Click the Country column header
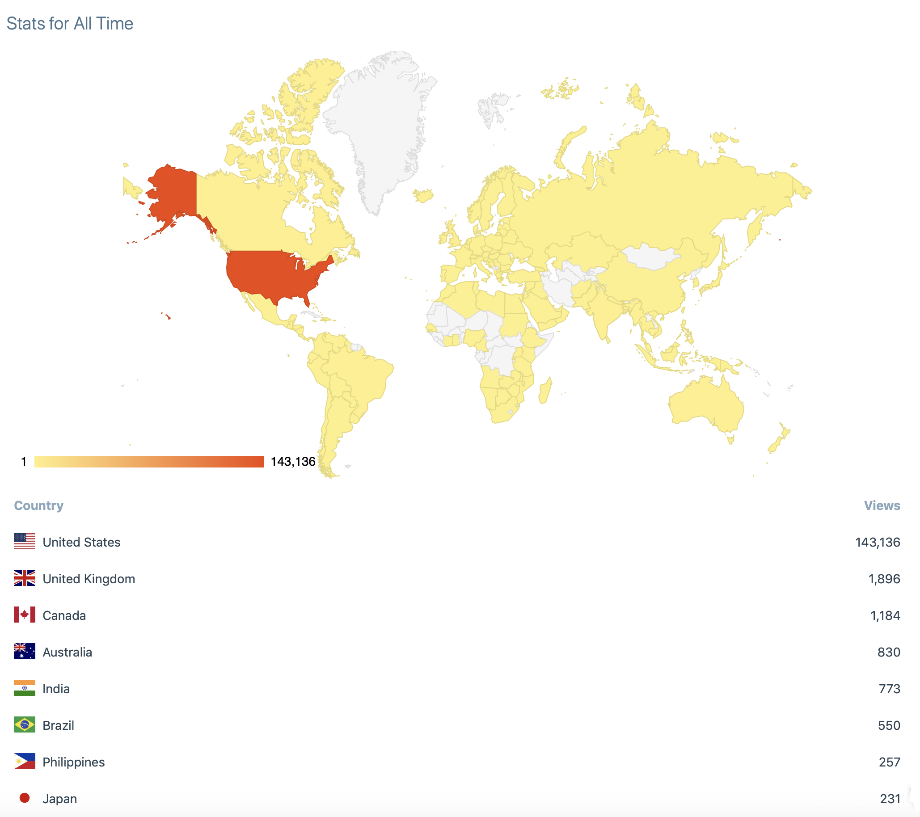920x817 pixels. [39, 505]
